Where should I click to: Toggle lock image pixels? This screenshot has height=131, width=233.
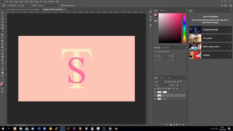(x=161, y=88)
